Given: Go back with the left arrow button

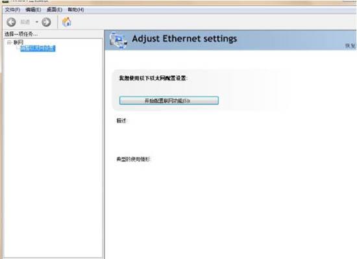Looking at the screenshot, I should point(11,22).
